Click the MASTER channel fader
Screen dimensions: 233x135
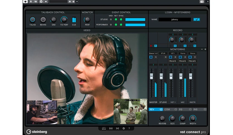151,76
